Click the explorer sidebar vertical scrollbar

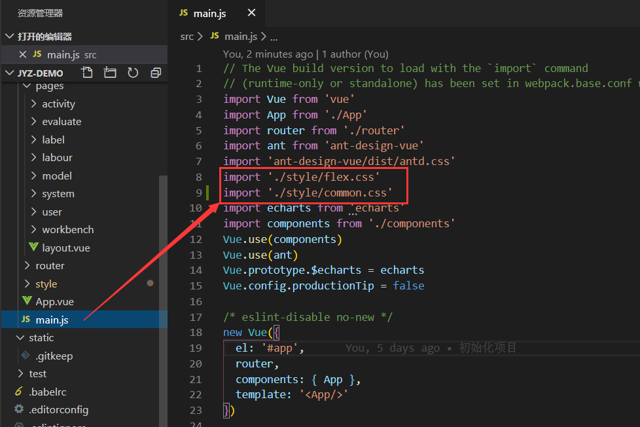163,301
